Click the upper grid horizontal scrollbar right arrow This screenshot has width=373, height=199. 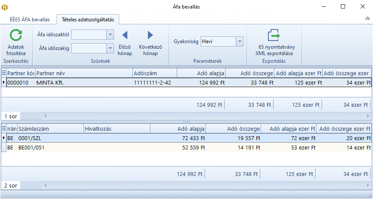[367, 116]
